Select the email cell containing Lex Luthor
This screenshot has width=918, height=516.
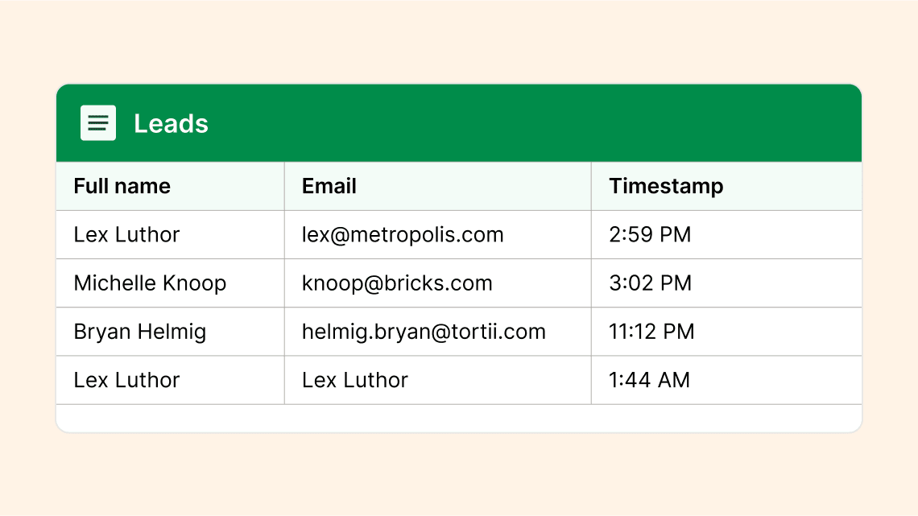438,380
